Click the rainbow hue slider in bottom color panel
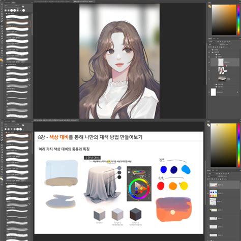241x241 pixels. [x=238, y=145]
